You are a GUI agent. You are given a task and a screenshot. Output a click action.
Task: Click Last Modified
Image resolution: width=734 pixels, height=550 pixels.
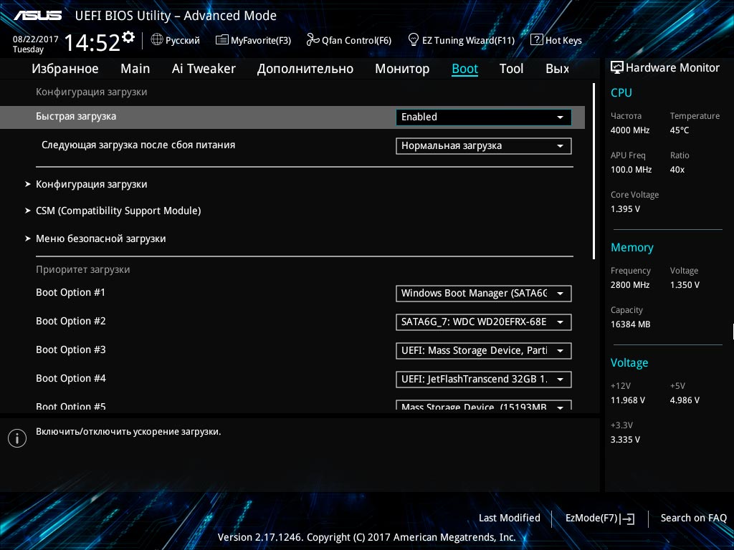pyautogui.click(x=510, y=518)
